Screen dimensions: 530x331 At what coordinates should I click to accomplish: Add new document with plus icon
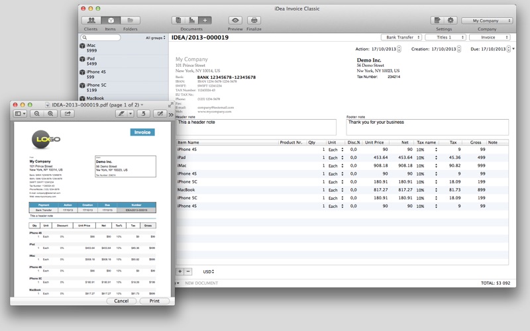click(205, 21)
